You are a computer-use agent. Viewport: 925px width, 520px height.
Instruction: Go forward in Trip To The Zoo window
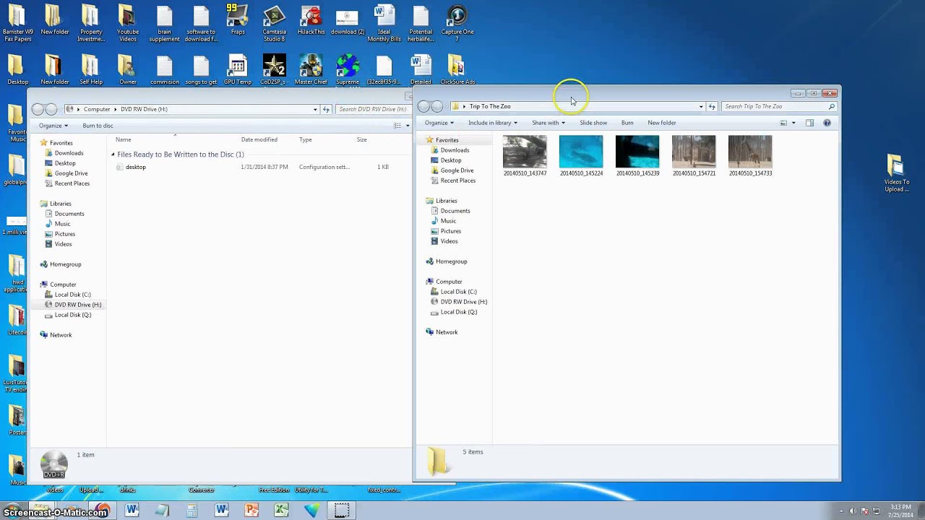[x=437, y=106]
